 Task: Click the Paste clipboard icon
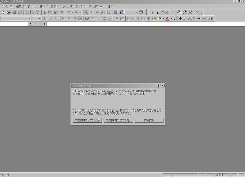[56, 12]
